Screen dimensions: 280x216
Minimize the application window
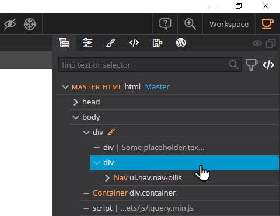point(212,6)
